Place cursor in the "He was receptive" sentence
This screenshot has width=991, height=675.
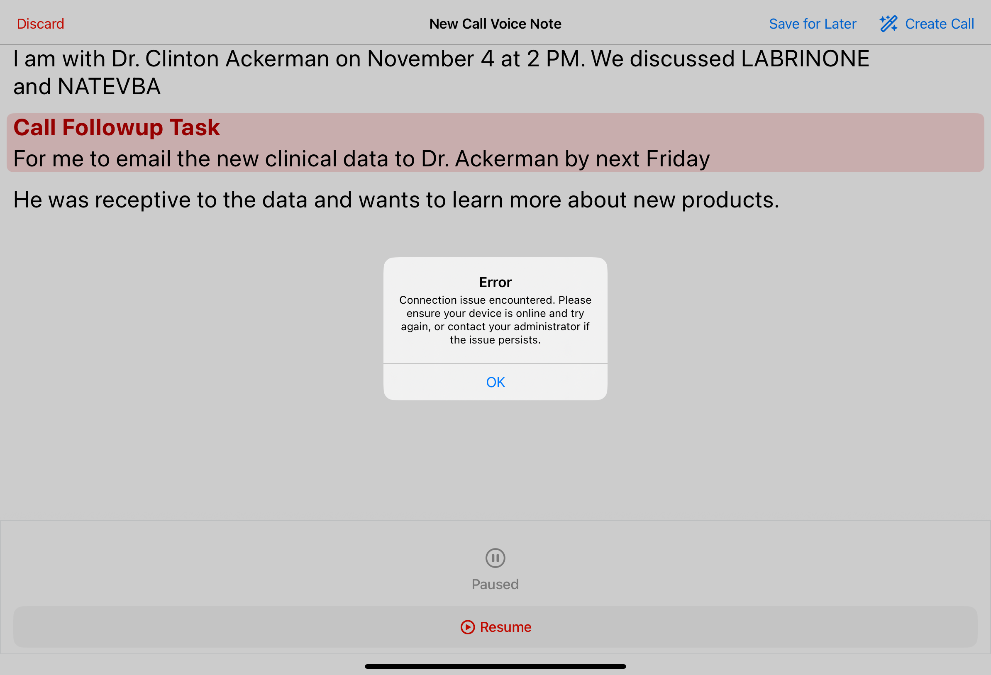[396, 200]
